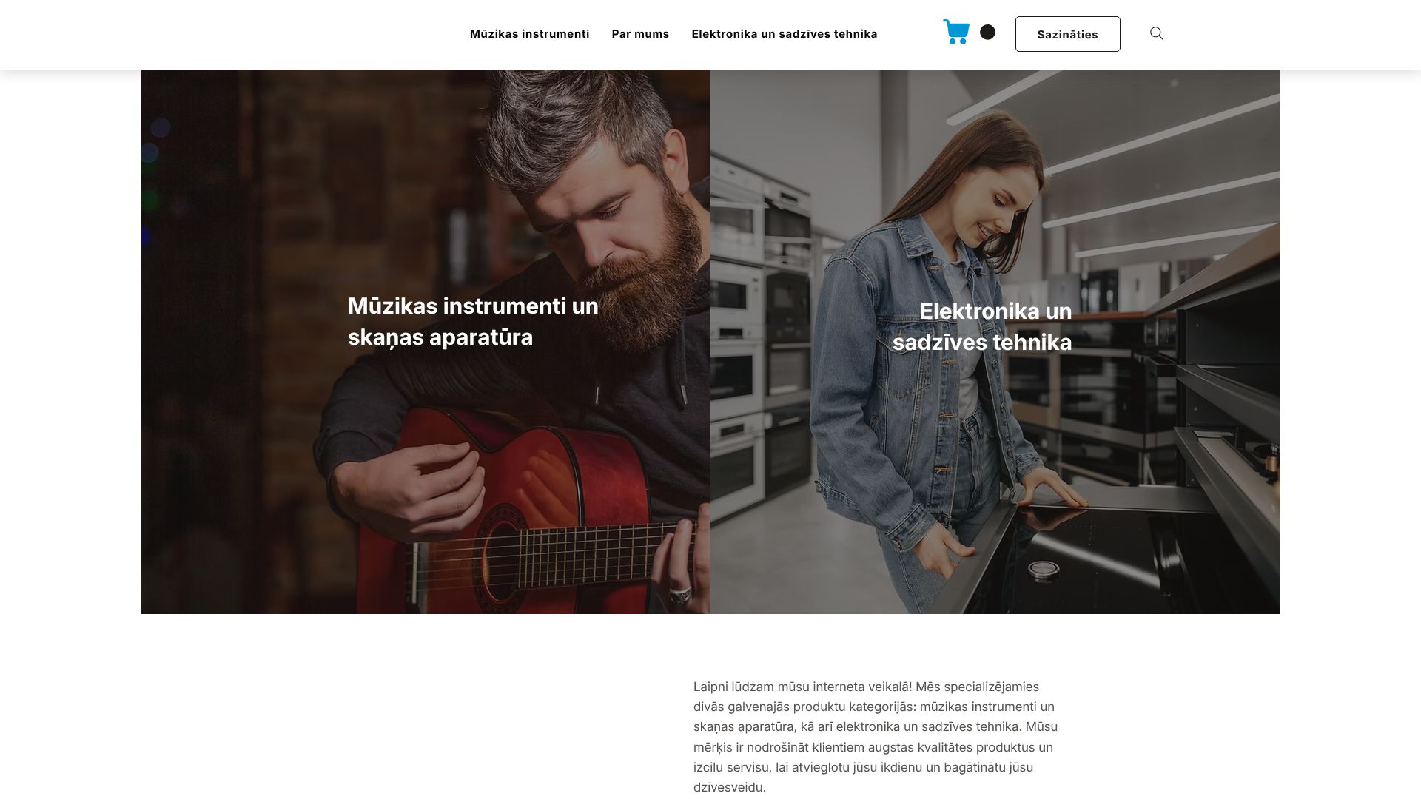Image resolution: width=1421 pixels, height=799 pixels.
Task: Open the Mūzikas instrumenti menu item
Action: [530, 34]
